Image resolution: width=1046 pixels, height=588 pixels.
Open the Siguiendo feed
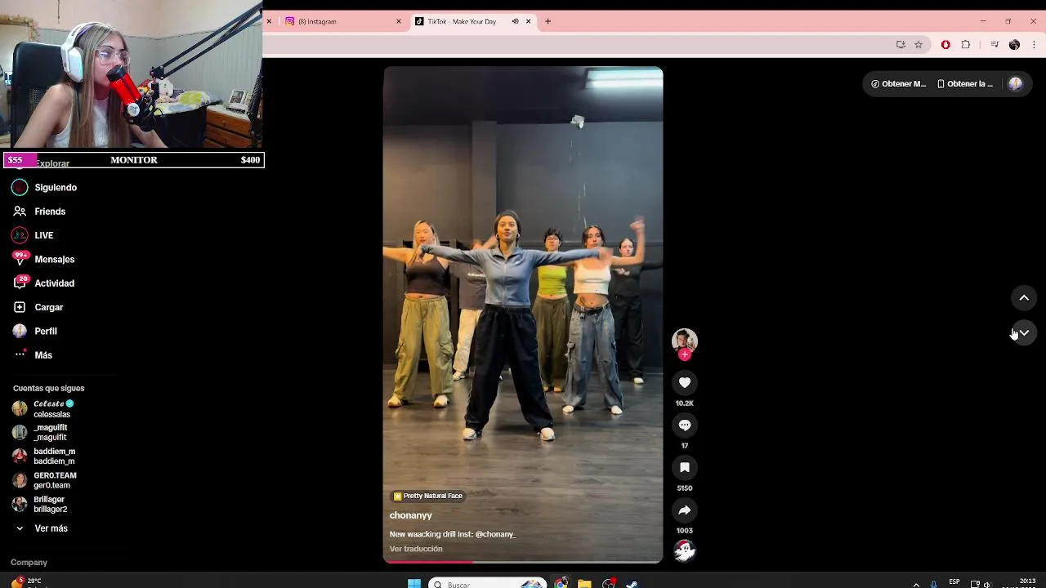(x=45, y=188)
